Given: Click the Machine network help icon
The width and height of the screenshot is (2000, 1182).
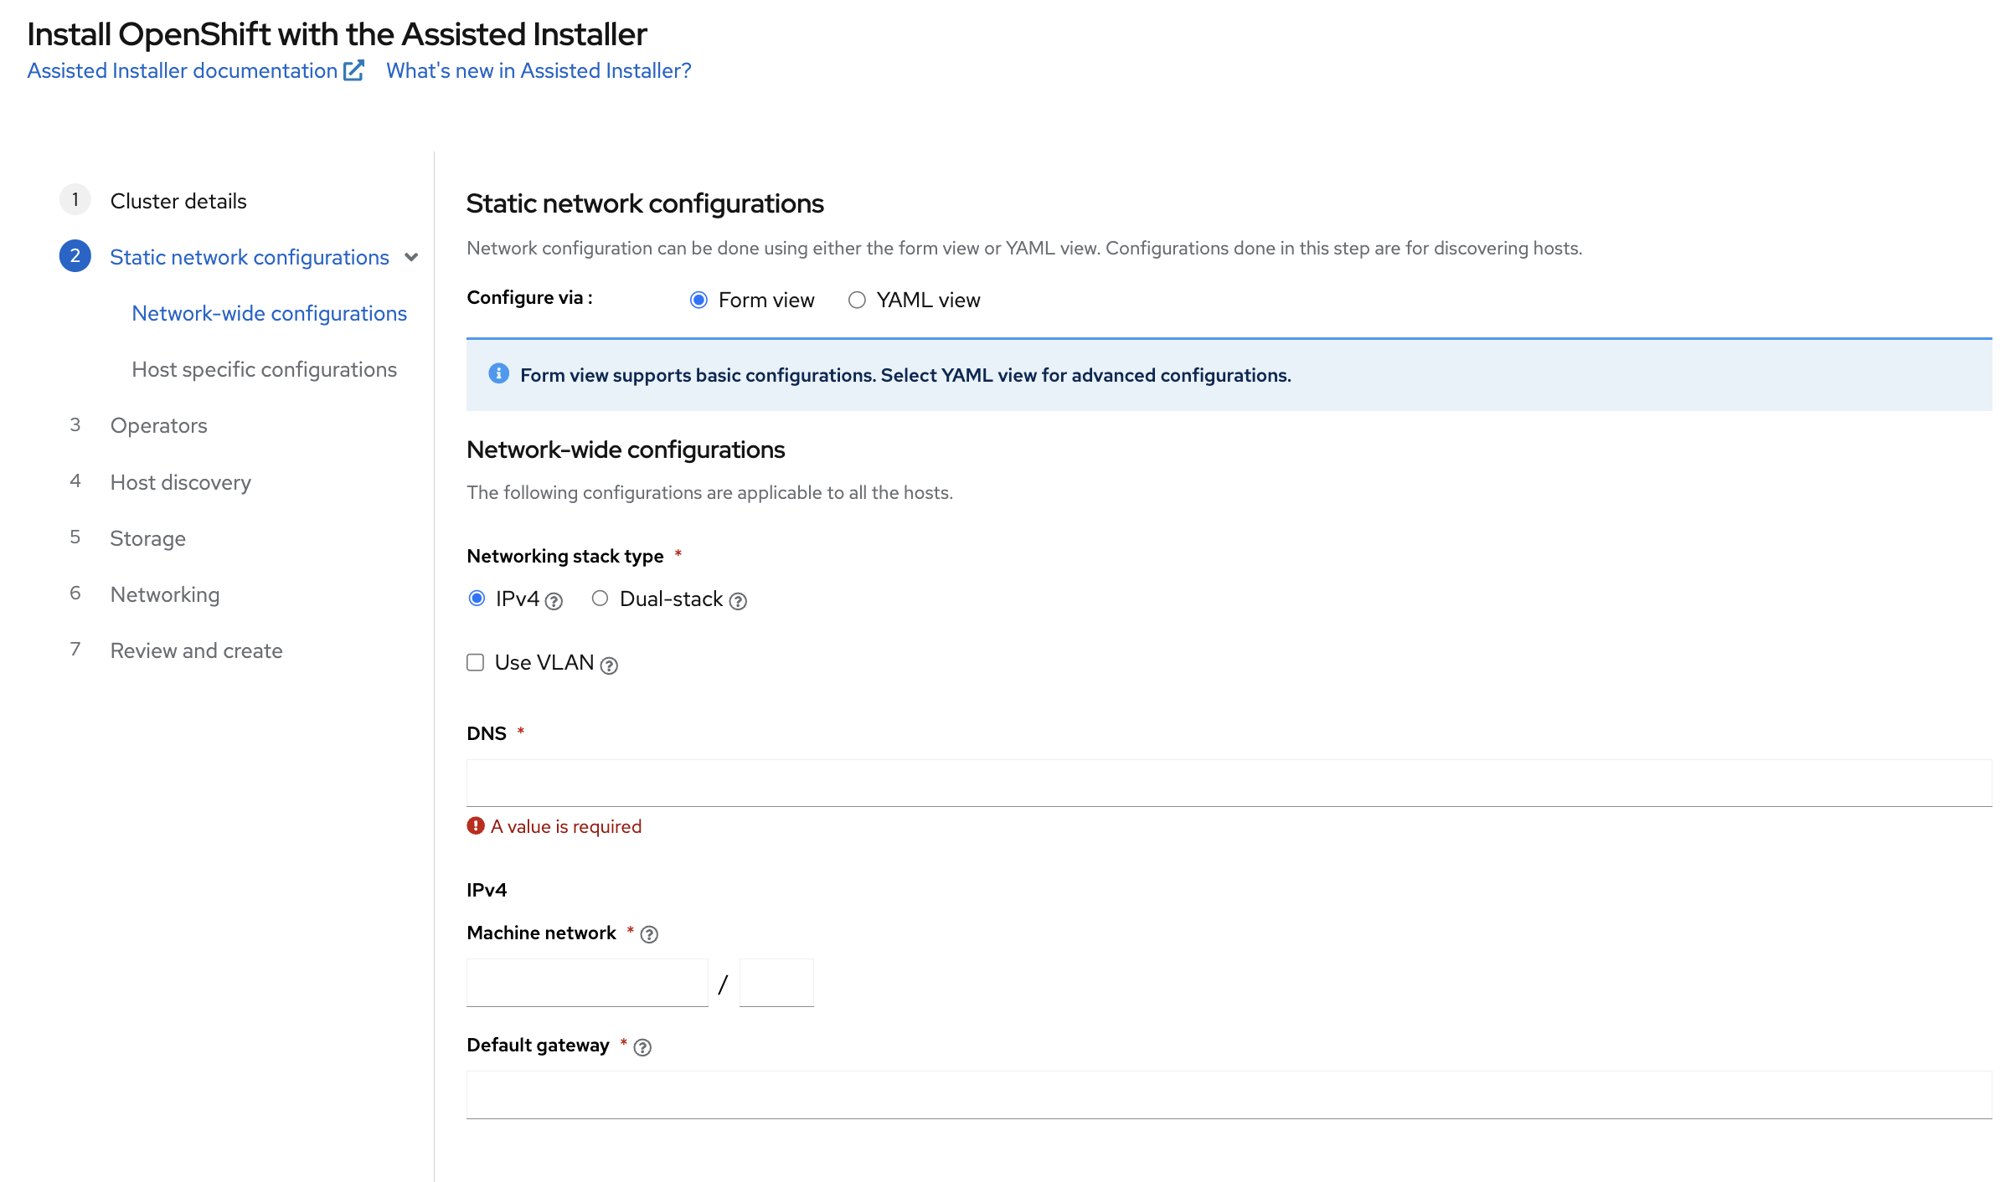Looking at the screenshot, I should tap(649, 934).
